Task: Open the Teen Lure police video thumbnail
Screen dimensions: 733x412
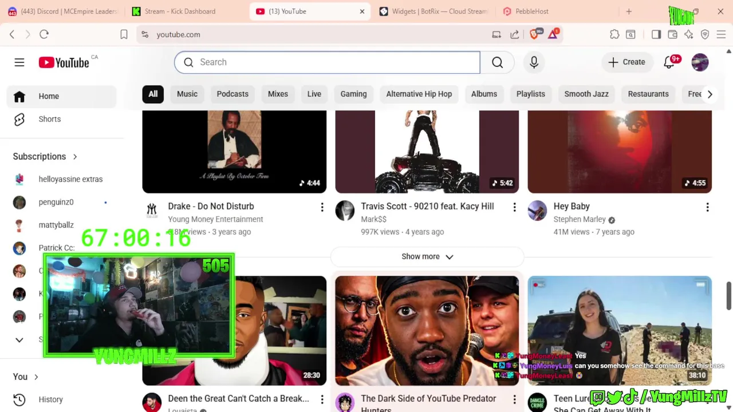Action: pos(620,331)
